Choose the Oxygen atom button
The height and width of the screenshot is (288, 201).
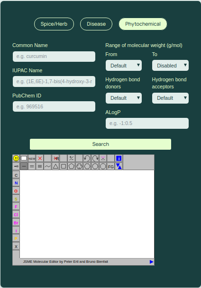point(16,191)
